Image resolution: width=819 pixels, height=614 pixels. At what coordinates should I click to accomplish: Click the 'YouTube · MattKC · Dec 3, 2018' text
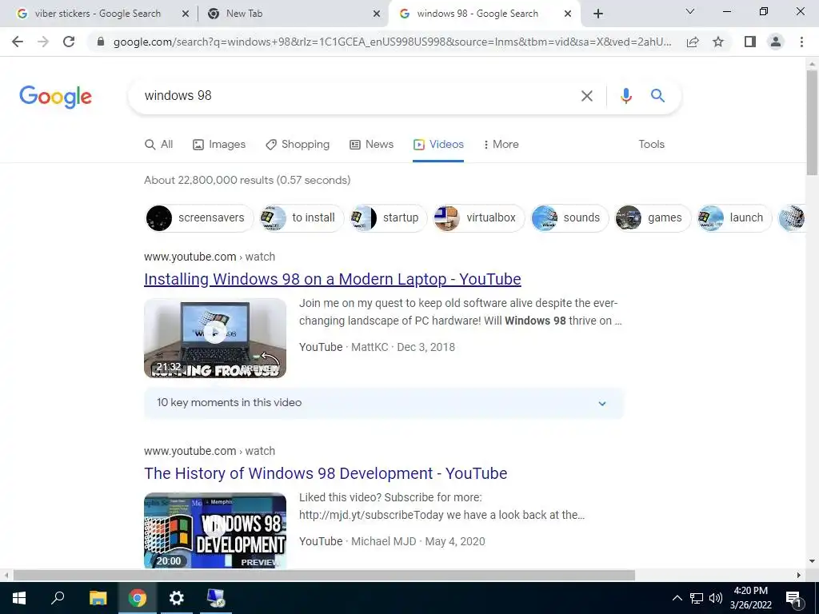pyautogui.click(x=378, y=347)
